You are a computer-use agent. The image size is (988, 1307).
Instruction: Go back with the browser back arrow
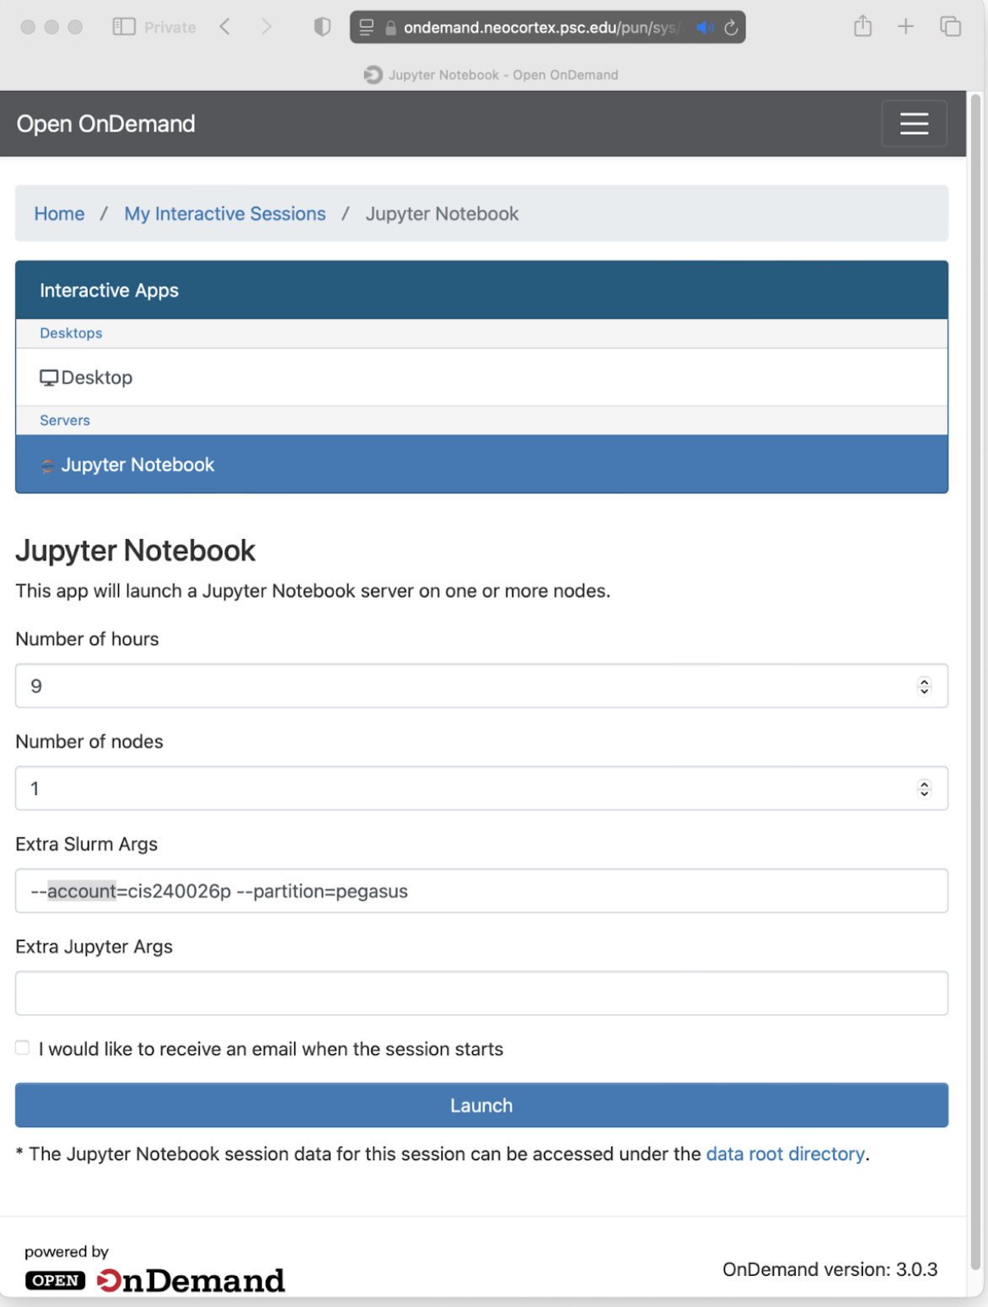(224, 27)
